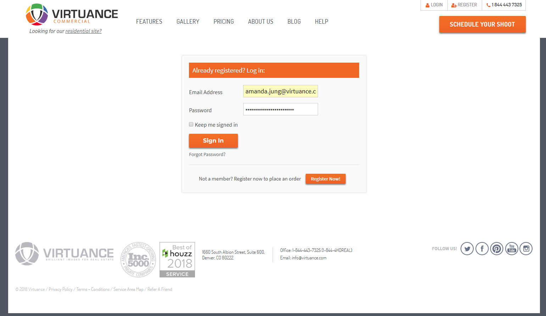Open the residential site link
546x316 pixels.
coord(83,31)
